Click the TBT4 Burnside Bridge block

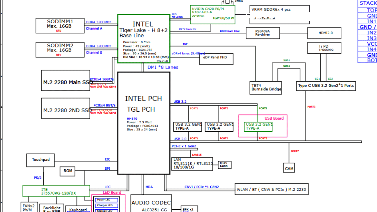pyautogui.click(x=265, y=88)
